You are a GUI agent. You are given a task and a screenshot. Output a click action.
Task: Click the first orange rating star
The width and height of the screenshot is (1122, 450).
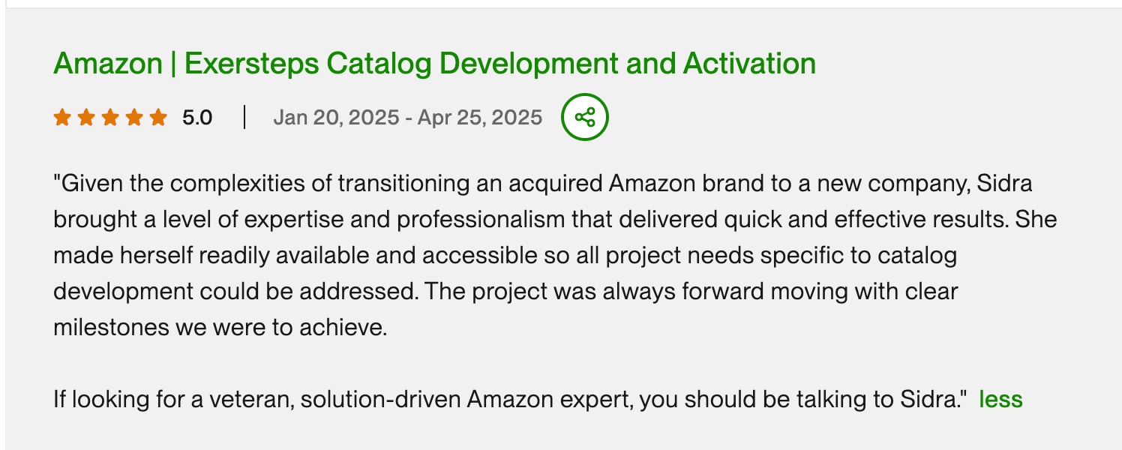(x=62, y=117)
